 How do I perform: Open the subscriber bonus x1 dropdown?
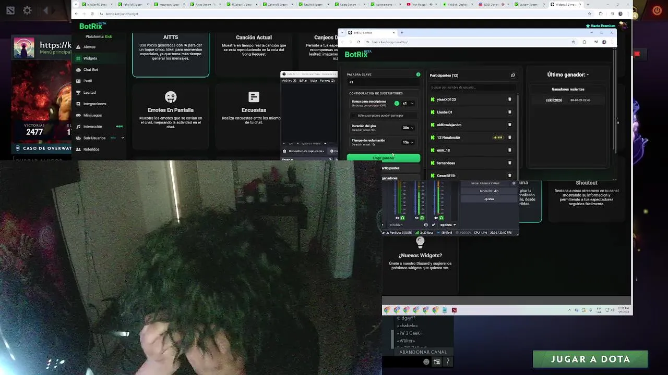pos(408,103)
